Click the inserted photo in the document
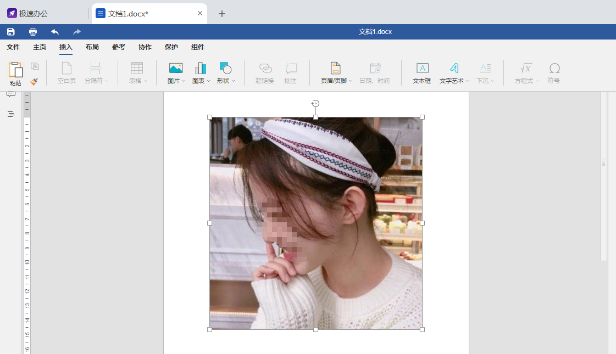The image size is (616, 354). tap(316, 223)
